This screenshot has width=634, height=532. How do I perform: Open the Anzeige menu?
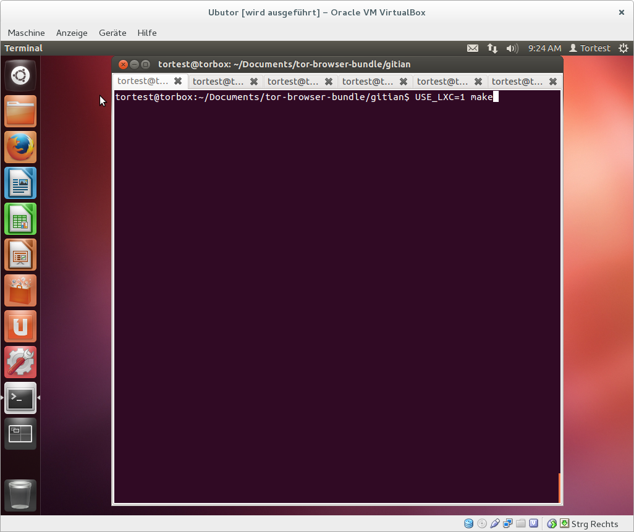tap(72, 33)
